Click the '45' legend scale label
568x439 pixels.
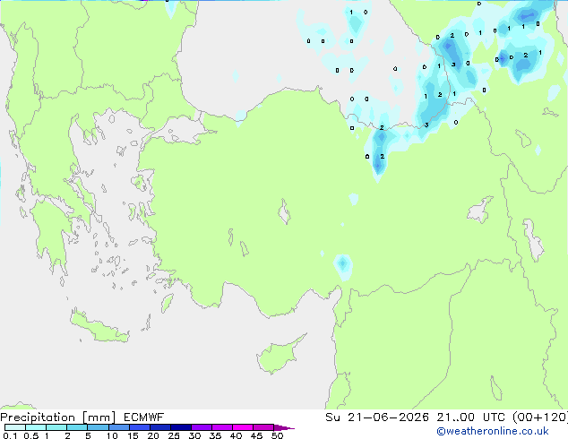256,435
